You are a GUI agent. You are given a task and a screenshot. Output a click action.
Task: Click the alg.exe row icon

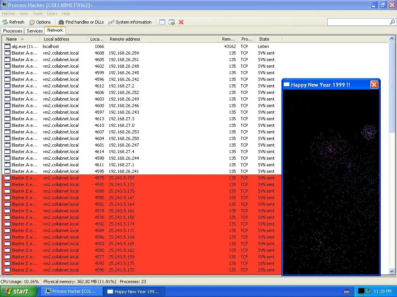click(7, 46)
